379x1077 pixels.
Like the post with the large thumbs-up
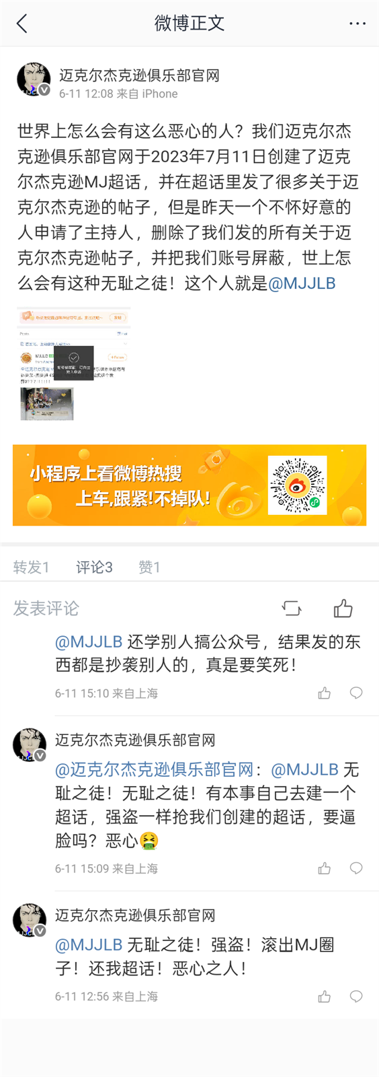343,609
